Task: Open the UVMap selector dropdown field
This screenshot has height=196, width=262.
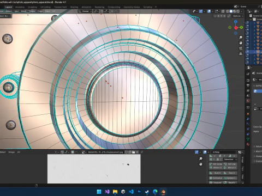Action: (x=224, y=152)
